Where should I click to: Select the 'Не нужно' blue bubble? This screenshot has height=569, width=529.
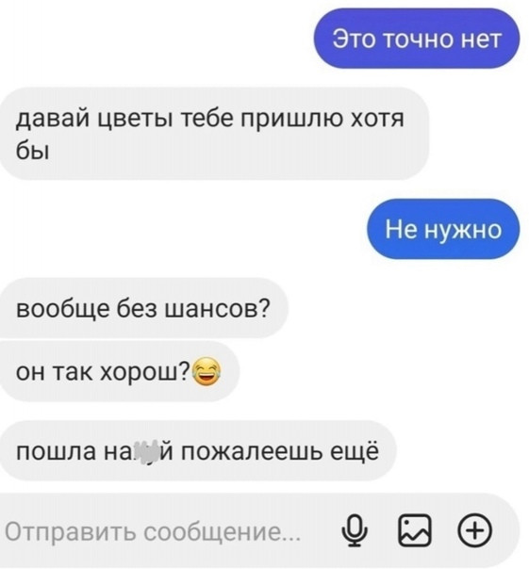[x=443, y=229]
